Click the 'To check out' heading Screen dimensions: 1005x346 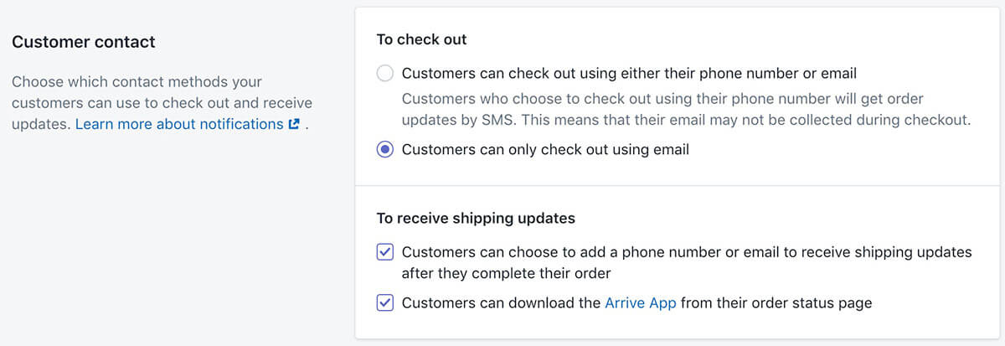[421, 39]
